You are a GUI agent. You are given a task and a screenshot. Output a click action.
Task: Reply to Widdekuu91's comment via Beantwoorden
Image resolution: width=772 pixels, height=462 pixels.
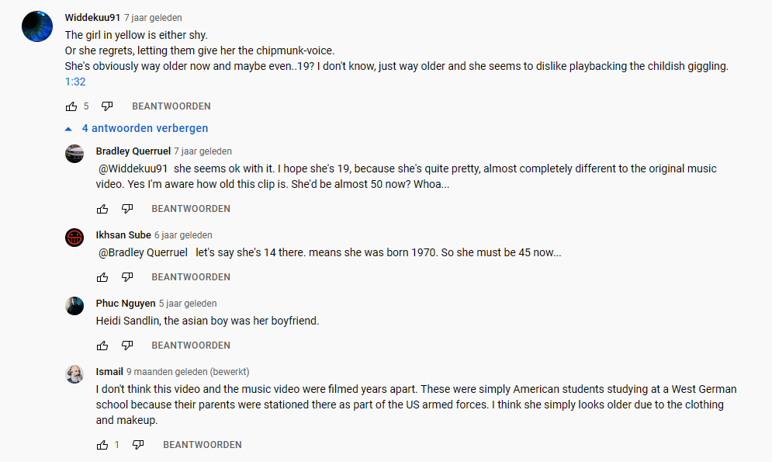coord(171,106)
